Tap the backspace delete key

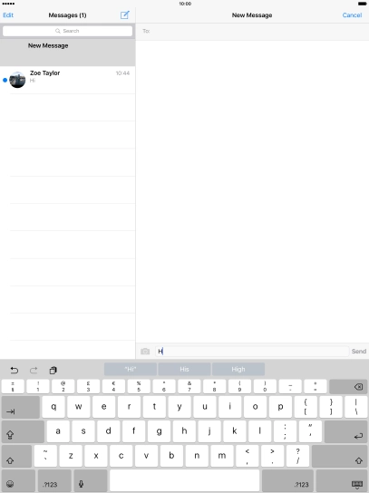point(348,387)
